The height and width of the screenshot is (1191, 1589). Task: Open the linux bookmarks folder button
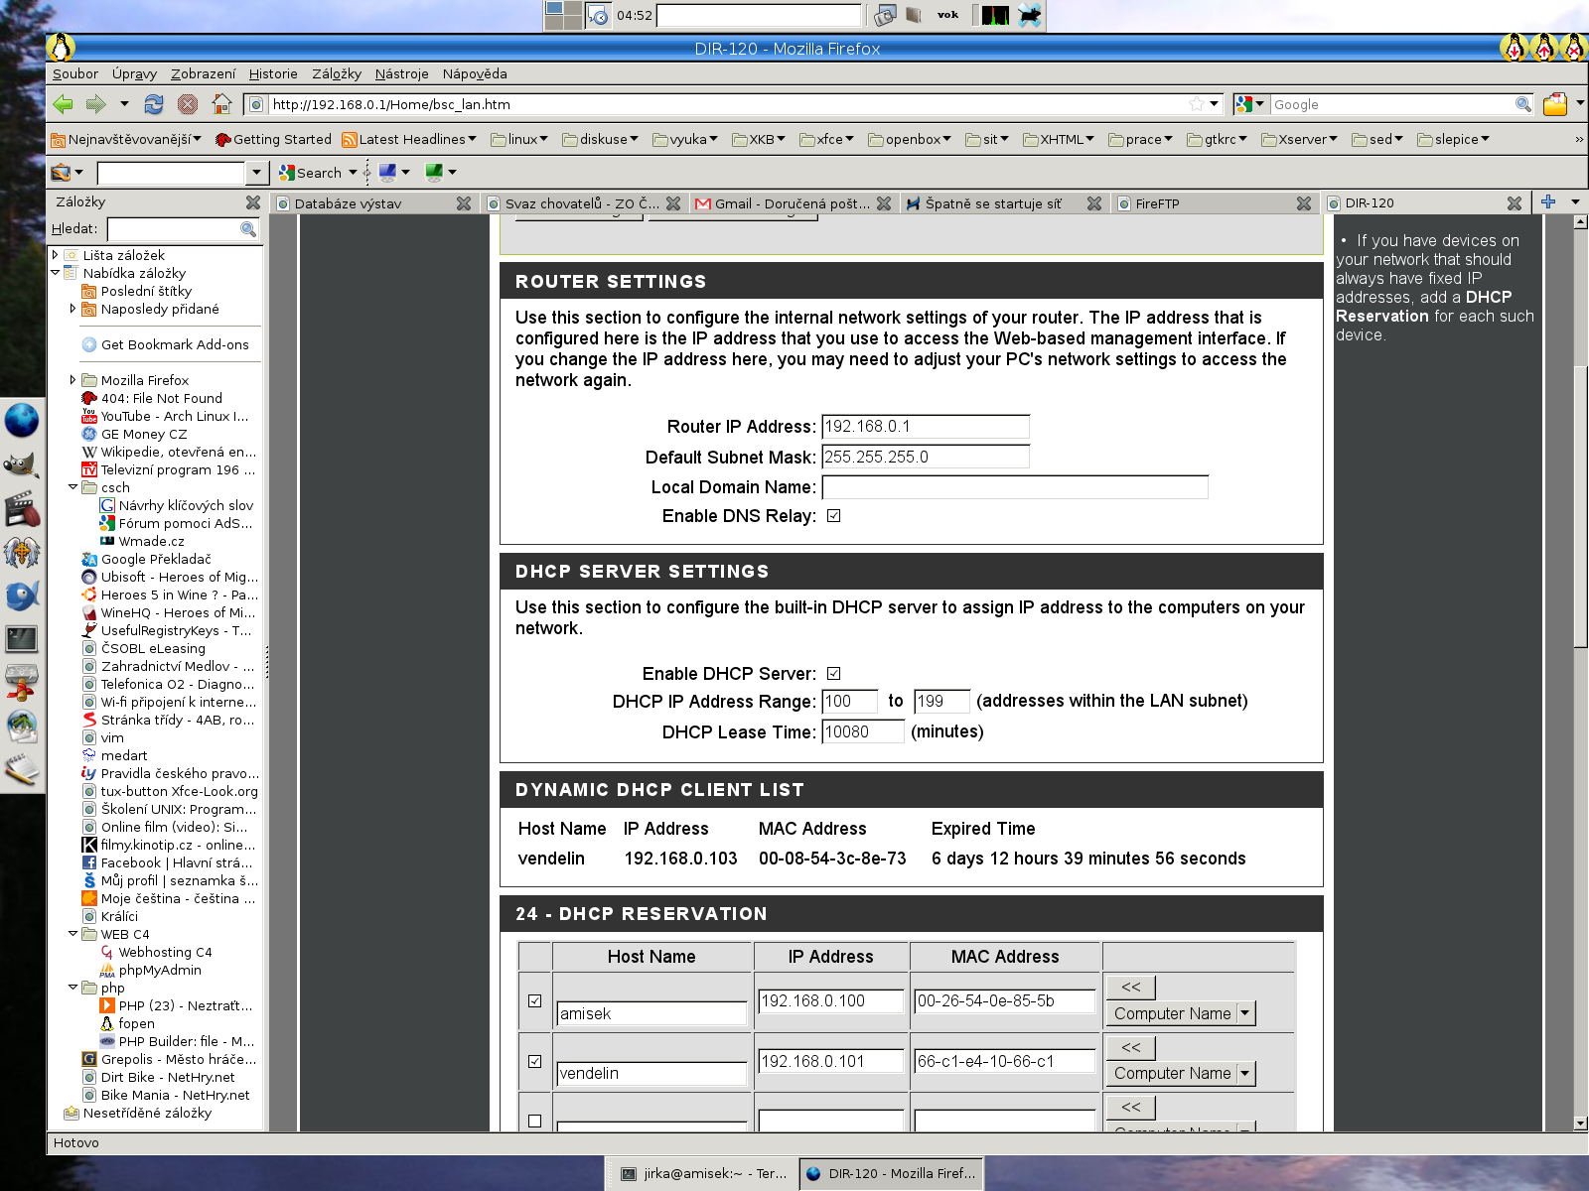point(519,140)
